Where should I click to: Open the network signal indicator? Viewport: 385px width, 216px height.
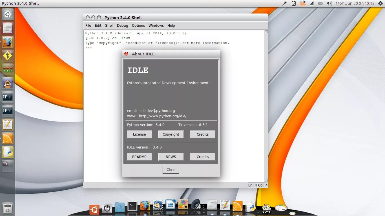(x=312, y=3)
